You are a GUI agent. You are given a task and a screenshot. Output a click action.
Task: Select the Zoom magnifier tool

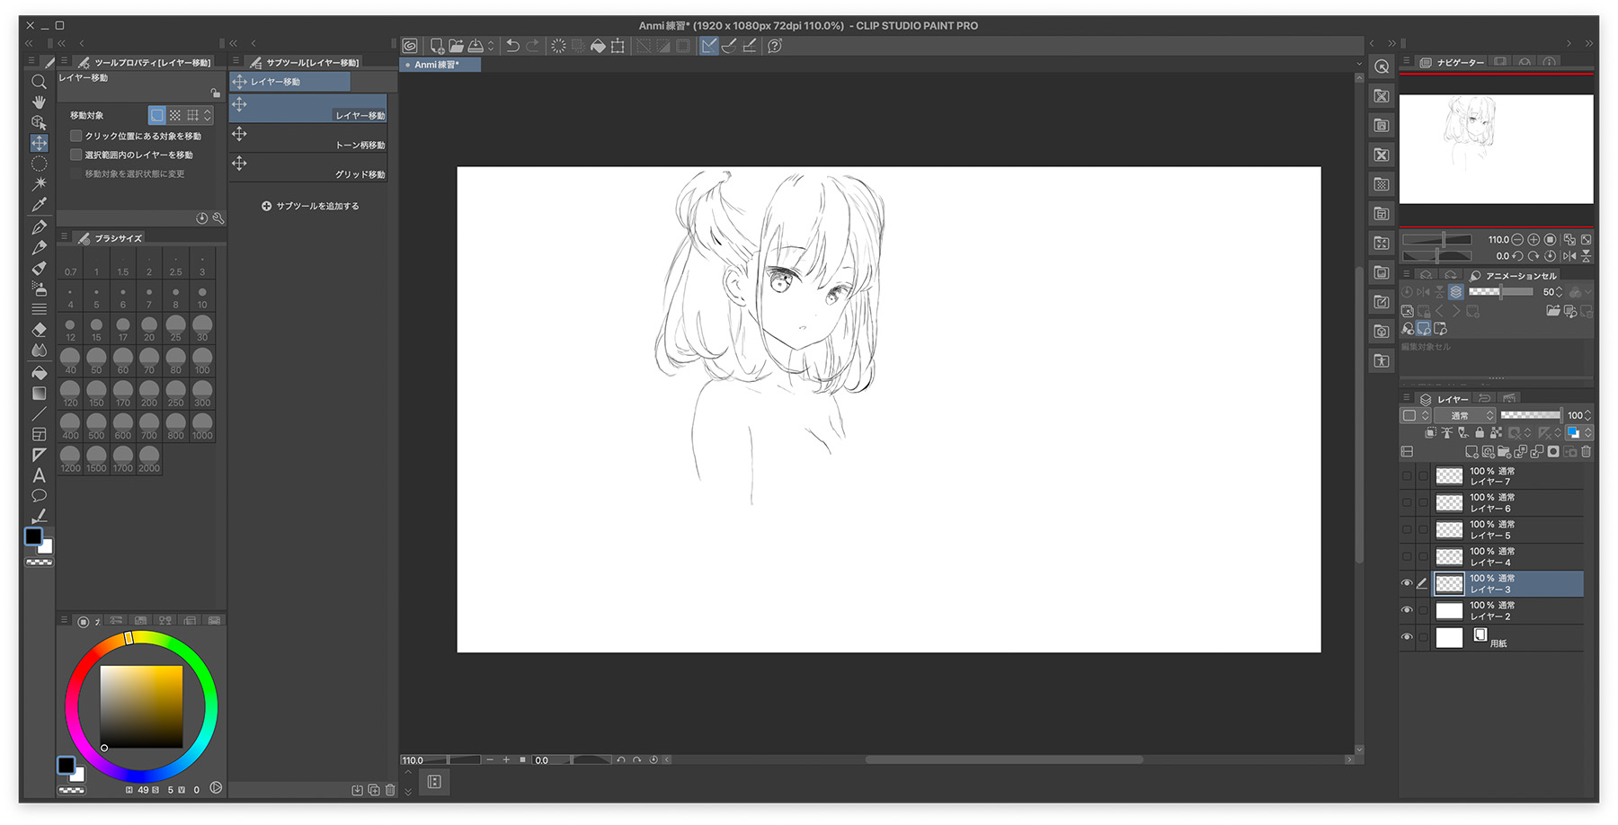click(x=39, y=82)
